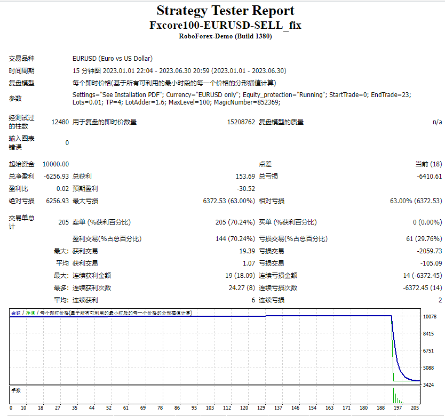Click the Strategy Tester Report title
445x416 pixels.
coord(225,11)
